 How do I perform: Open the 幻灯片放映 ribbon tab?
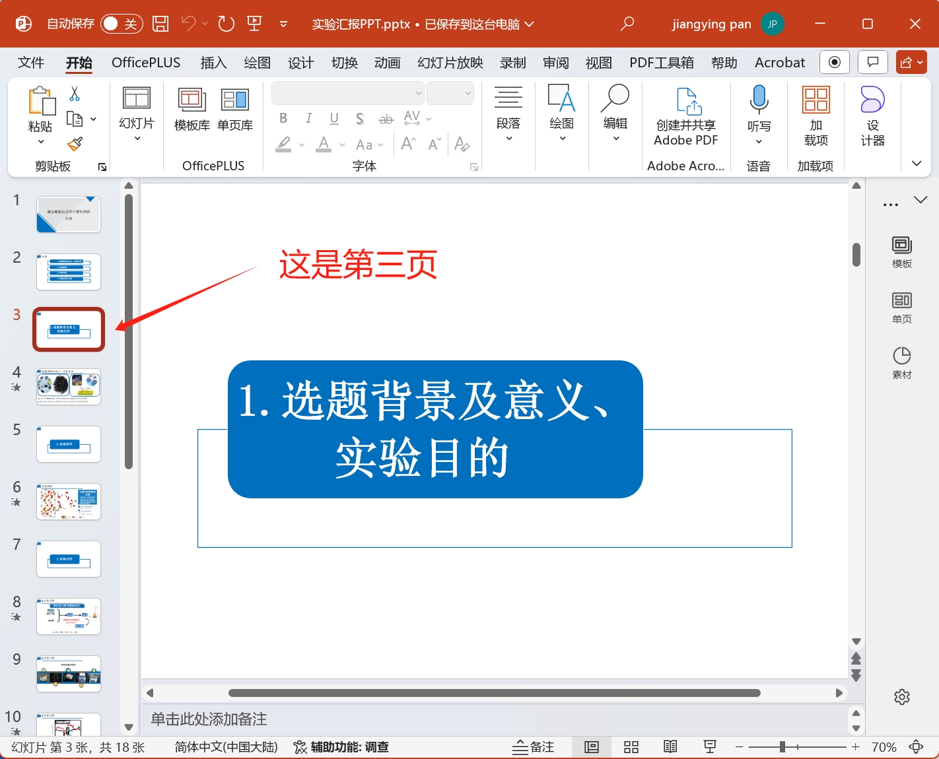pos(450,62)
